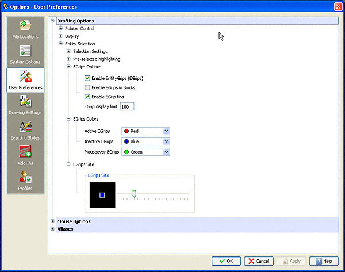Viewport: 345px width, 272px height.
Task: Select the Entity Selection tree label
Action: coord(80,44)
